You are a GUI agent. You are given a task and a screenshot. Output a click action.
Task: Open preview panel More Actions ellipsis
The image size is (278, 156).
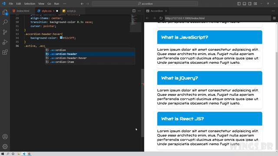(273, 11)
